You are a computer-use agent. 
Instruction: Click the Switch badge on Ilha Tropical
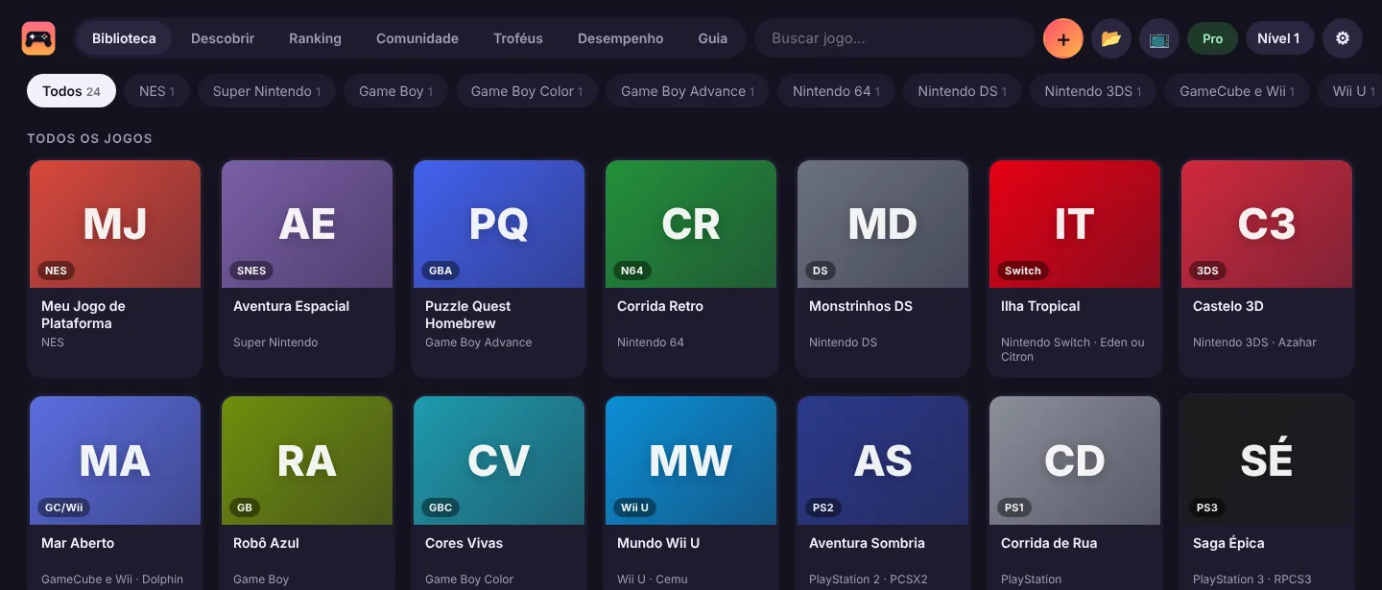1023,271
